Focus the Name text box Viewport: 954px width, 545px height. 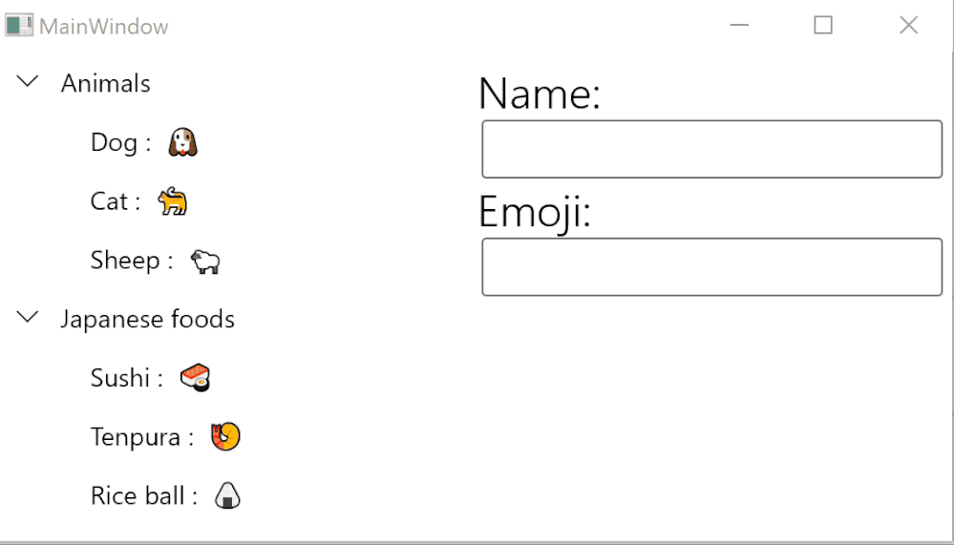coord(711,149)
